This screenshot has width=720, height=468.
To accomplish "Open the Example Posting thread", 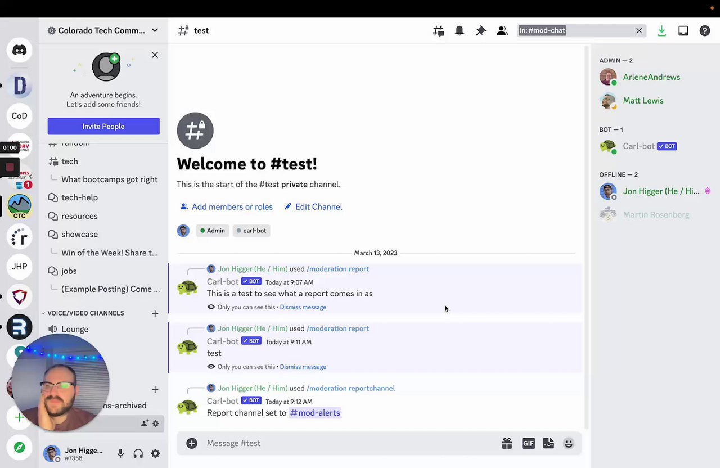I will (110, 289).
